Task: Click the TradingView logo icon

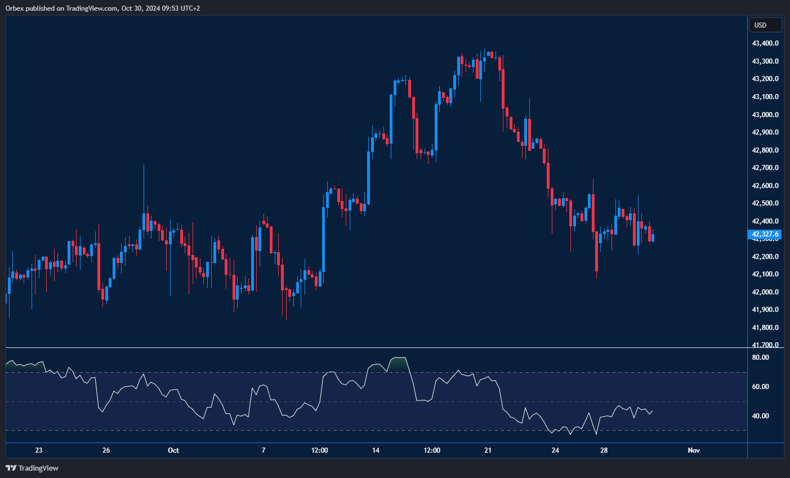Action: pyautogui.click(x=10, y=468)
